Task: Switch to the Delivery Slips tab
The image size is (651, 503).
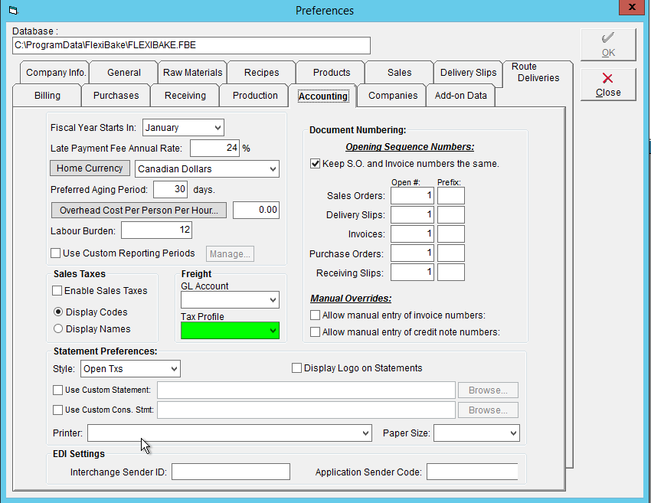Action: click(x=468, y=73)
